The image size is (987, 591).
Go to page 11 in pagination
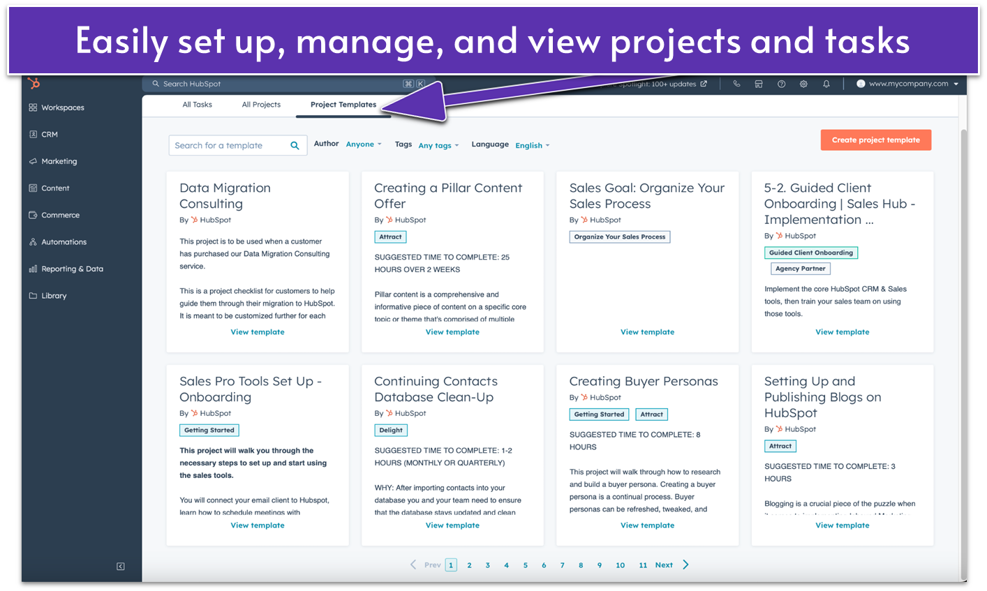[643, 565]
